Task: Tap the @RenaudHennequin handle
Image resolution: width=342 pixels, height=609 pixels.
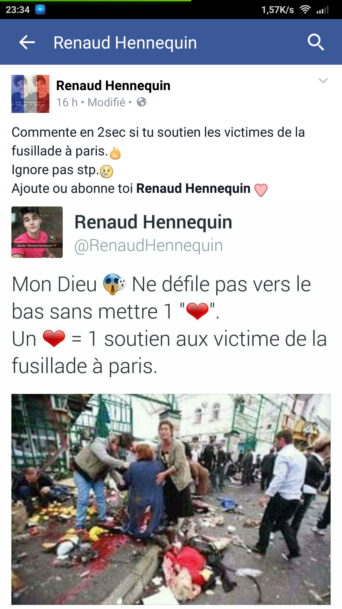Action: click(149, 246)
